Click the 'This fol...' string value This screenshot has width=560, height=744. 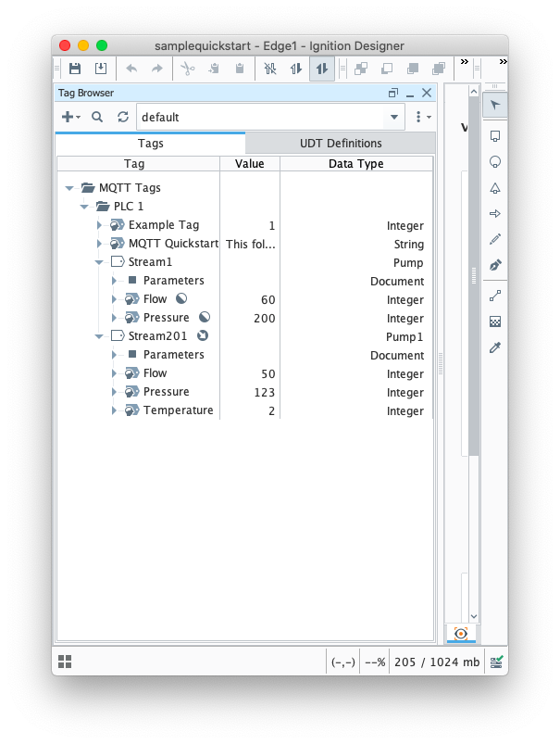click(x=250, y=245)
